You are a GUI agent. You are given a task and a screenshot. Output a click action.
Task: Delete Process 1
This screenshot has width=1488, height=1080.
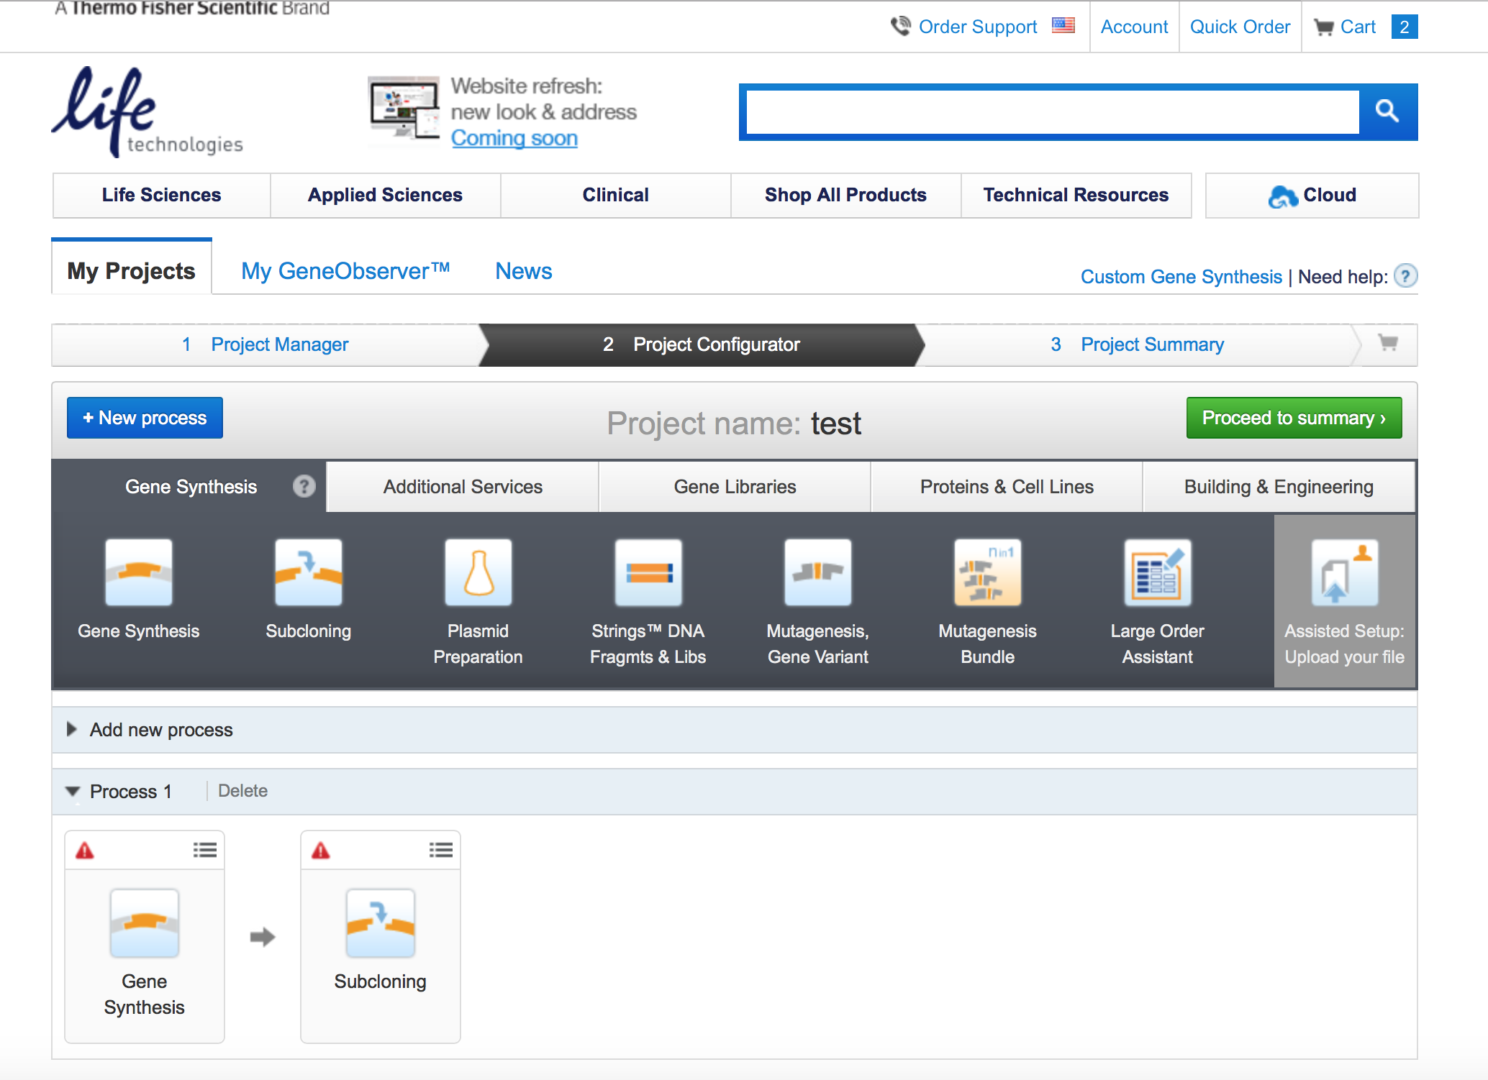(x=242, y=791)
